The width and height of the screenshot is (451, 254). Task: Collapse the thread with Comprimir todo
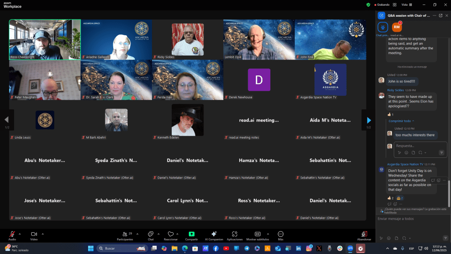point(400,121)
